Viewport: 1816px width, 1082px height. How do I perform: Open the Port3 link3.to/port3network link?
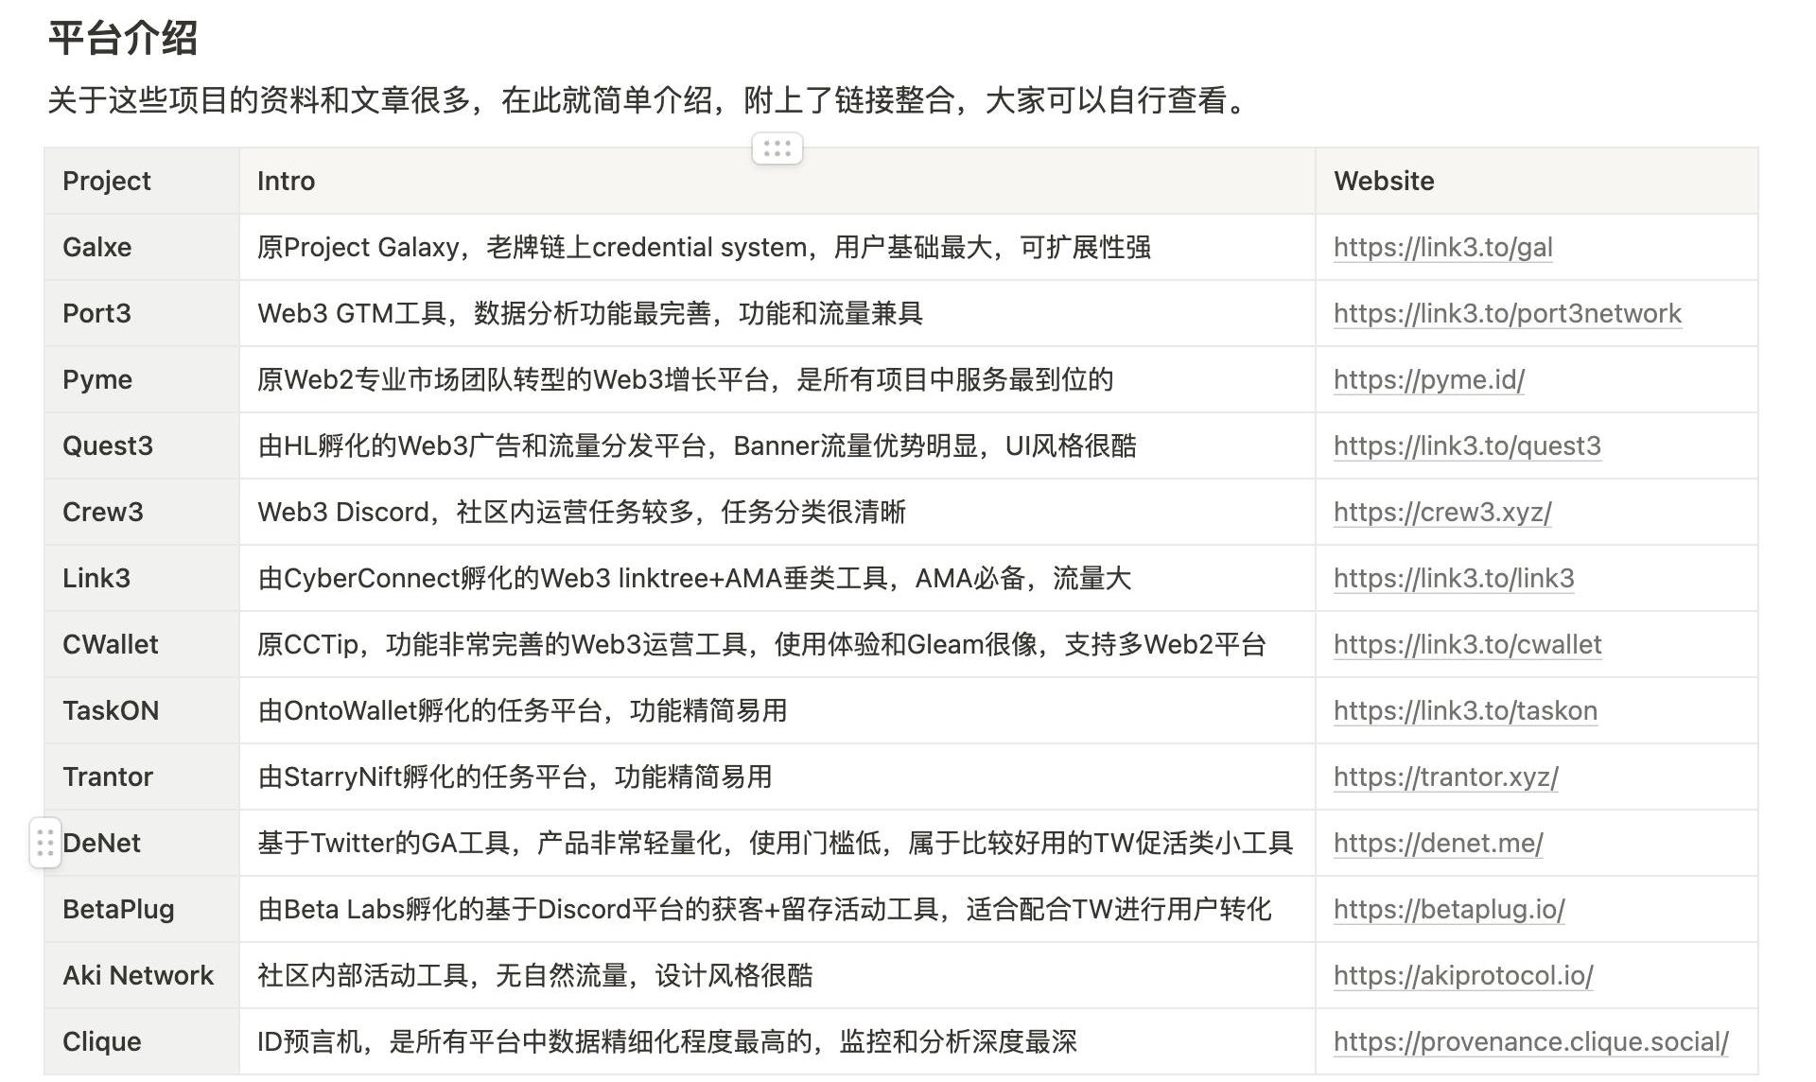pyautogui.click(x=1507, y=313)
